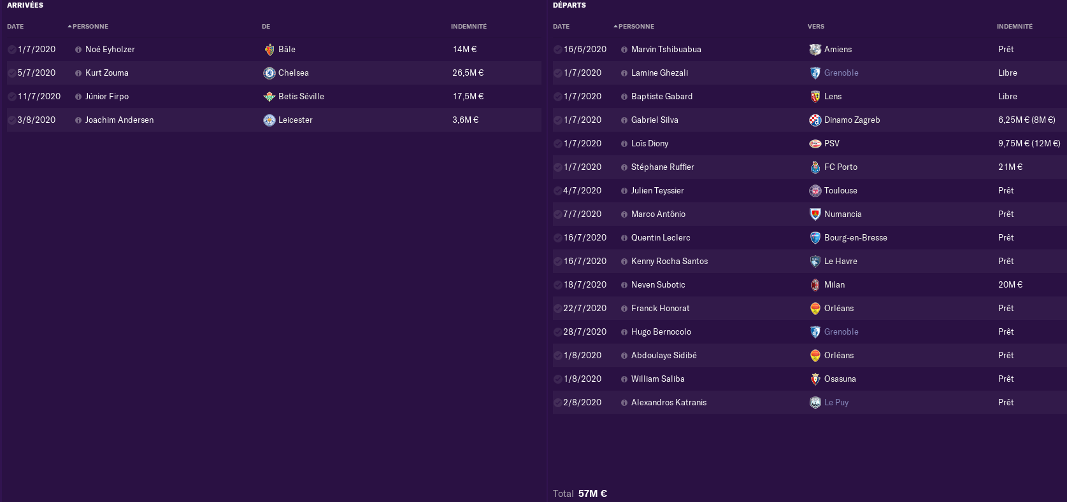Image resolution: width=1067 pixels, height=502 pixels.
Task: Toggle the check circle for Neven Subotic departure
Action: click(558, 285)
